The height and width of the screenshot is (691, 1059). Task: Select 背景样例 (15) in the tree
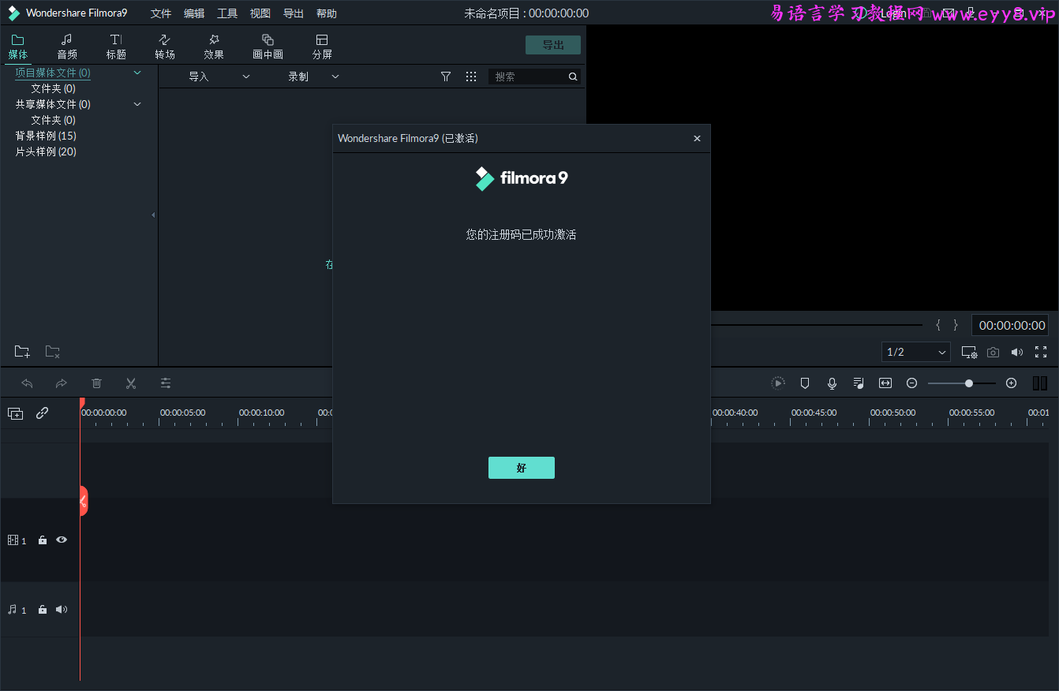[46, 136]
